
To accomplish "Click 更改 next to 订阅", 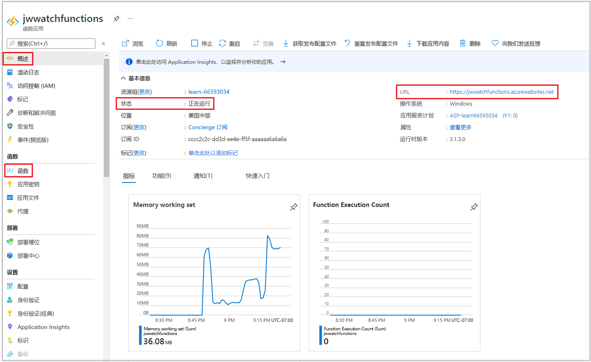I will (139, 127).
